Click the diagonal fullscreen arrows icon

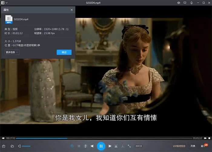tap(129, 146)
